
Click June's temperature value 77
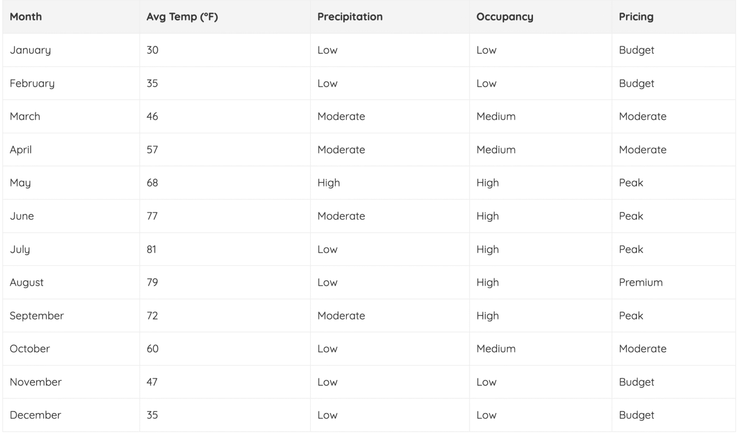tap(152, 216)
